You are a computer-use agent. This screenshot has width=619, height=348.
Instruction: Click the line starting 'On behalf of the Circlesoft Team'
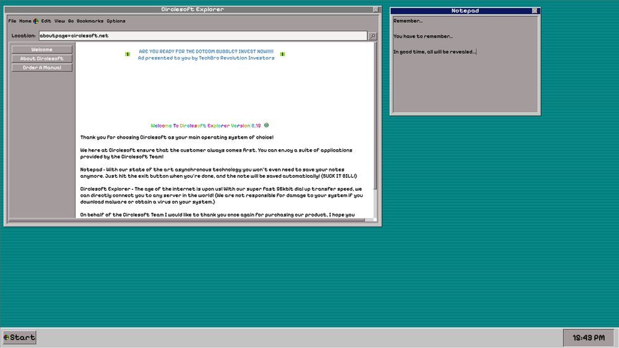coord(217,215)
